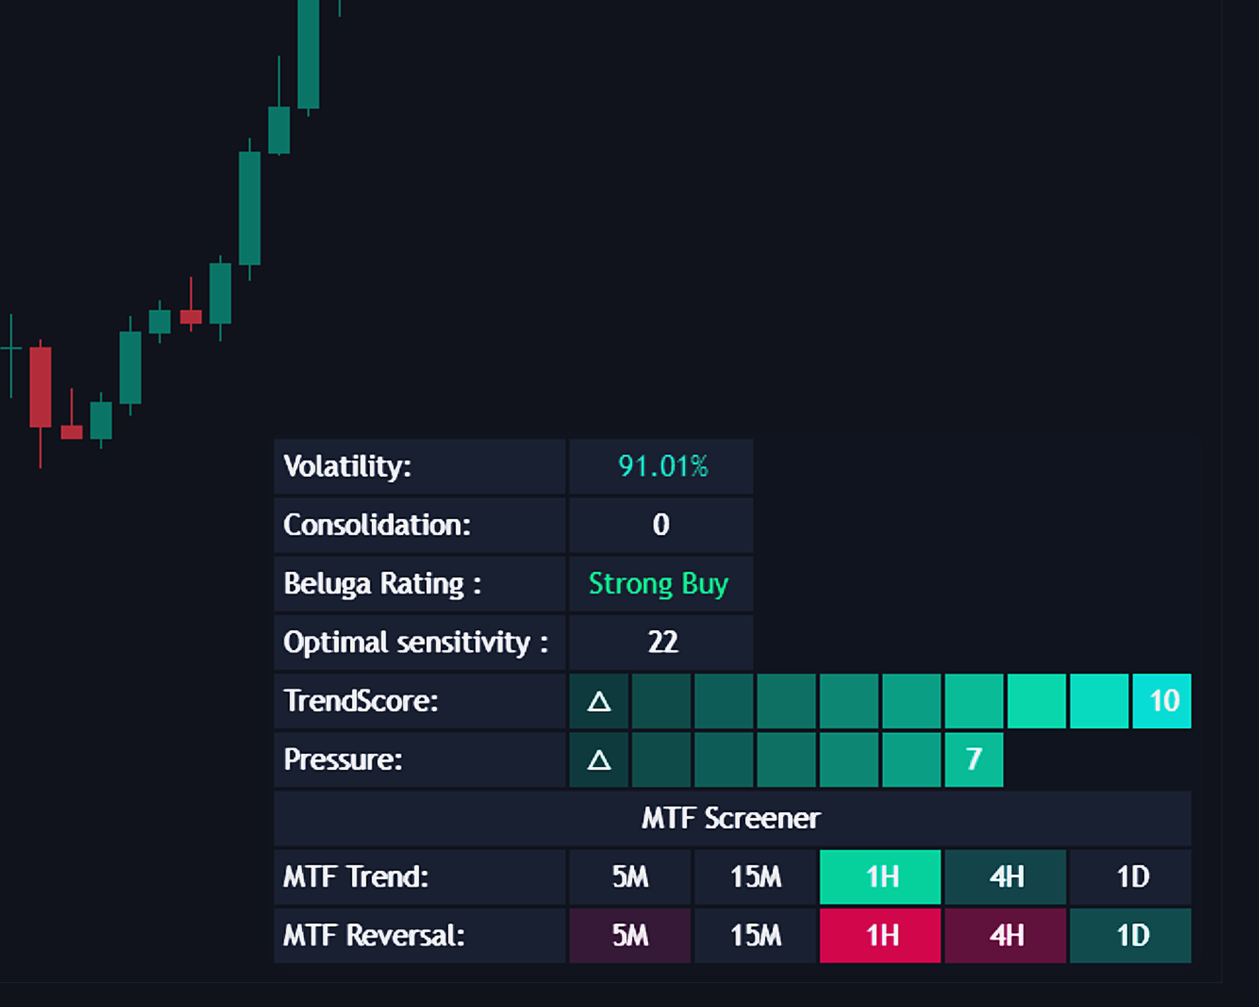
Task: Click the 4H MTF Reversal cell
Action: (1005, 935)
